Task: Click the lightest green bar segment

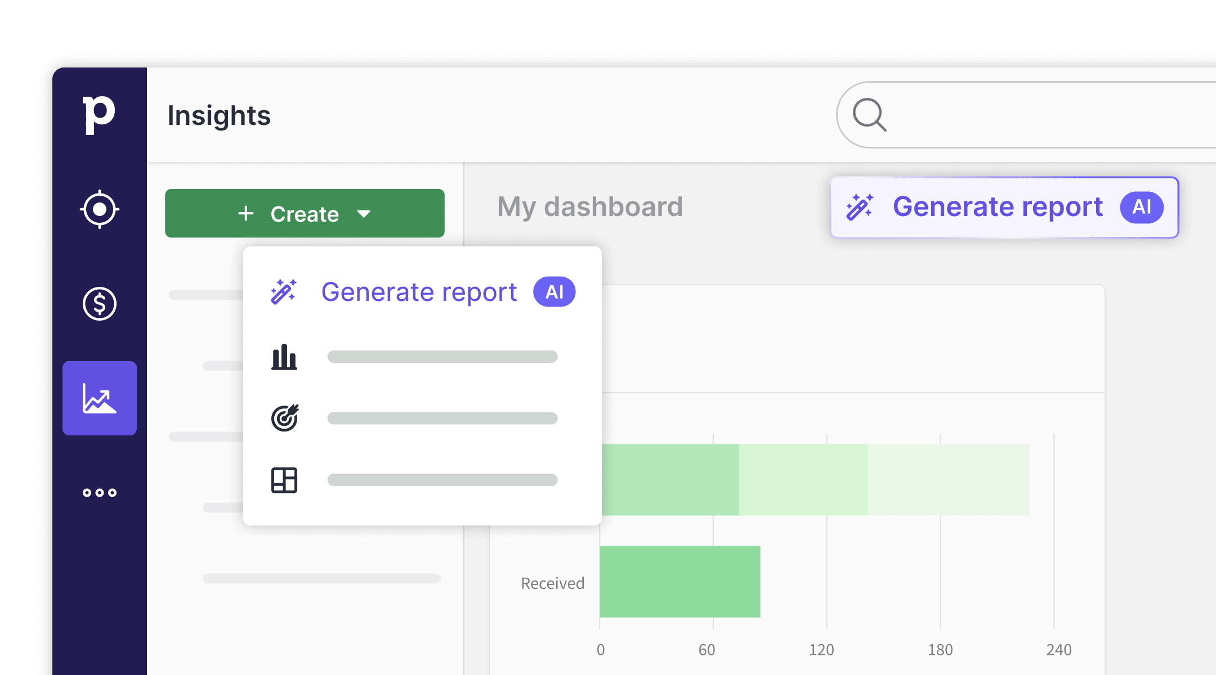Action: (x=948, y=479)
